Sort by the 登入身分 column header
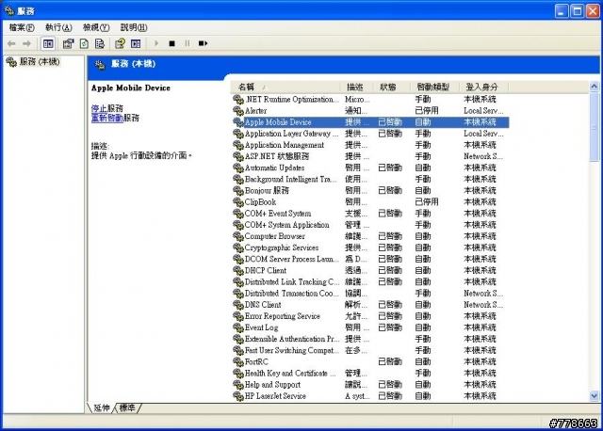Viewport: 603px width, 431px height. (484, 87)
